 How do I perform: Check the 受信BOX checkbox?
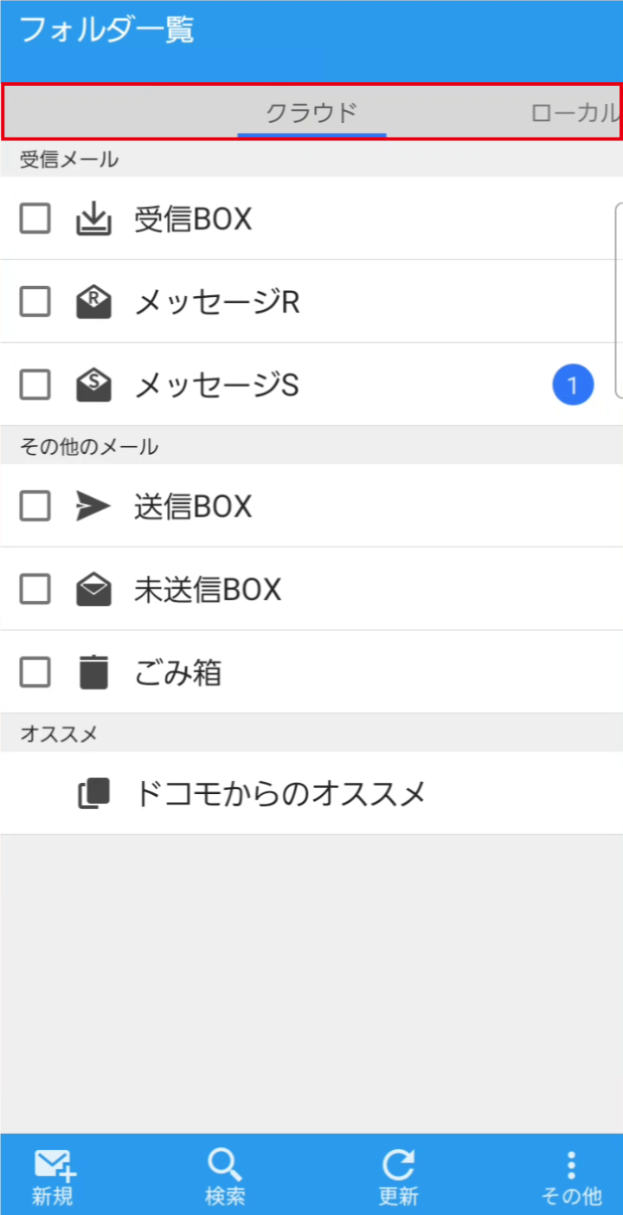coord(35,219)
